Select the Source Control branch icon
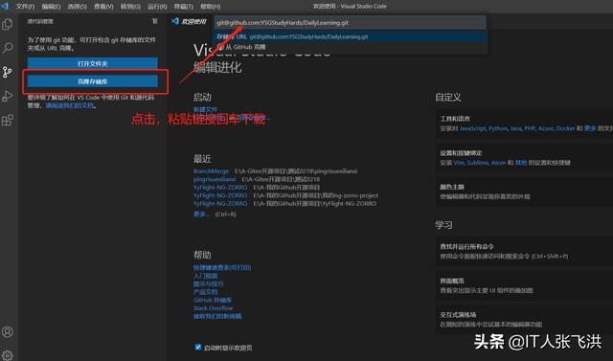 tap(8, 72)
